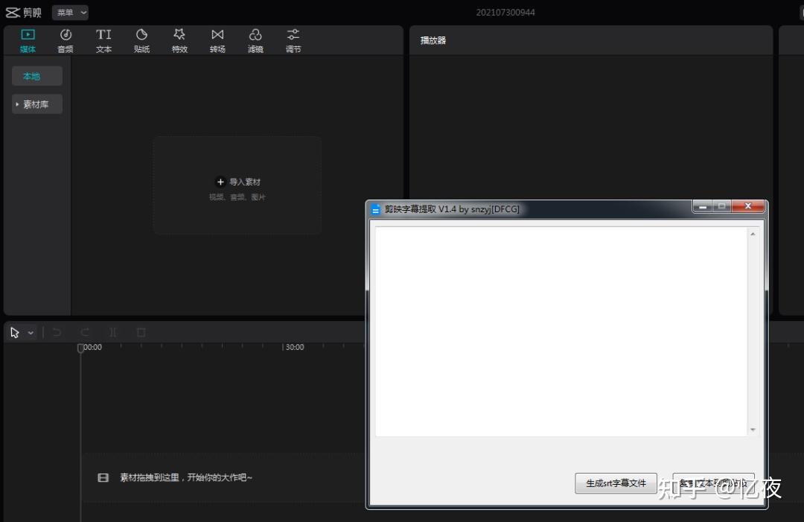Open the 调节 (Adjust) panel

tap(293, 40)
